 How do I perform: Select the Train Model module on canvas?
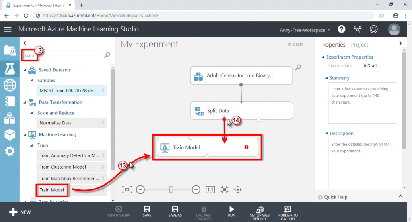point(208,147)
